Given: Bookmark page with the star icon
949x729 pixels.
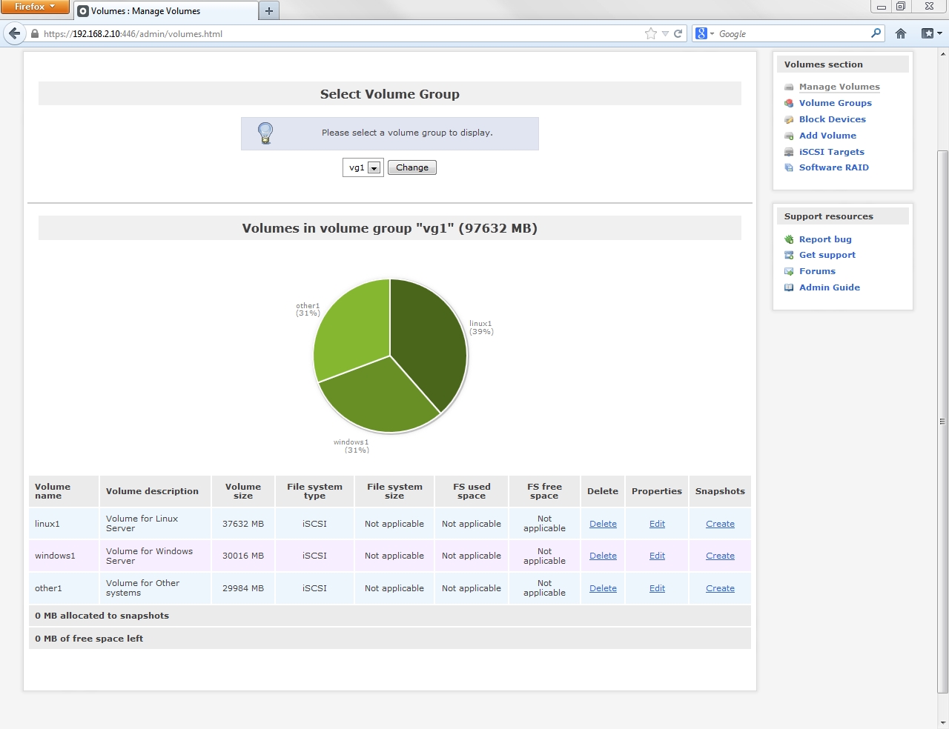Looking at the screenshot, I should [650, 33].
